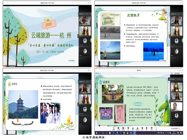The height and width of the screenshot is (140, 187).
Task: Click the Record icon in 法喜寺 window toolbar
Action: point(147,128)
